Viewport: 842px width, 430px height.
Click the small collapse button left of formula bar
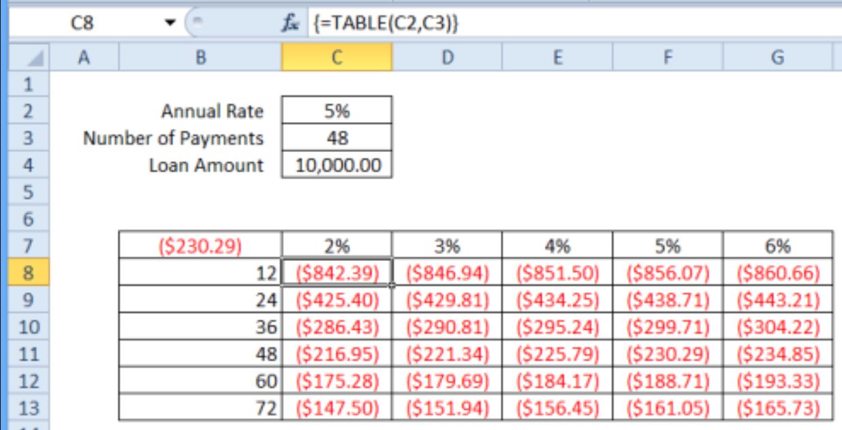point(199,22)
